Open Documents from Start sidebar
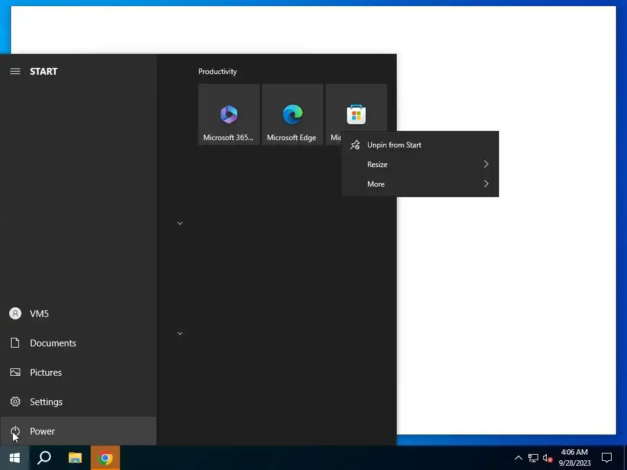Screen dimensions: 627x470 point(78,343)
